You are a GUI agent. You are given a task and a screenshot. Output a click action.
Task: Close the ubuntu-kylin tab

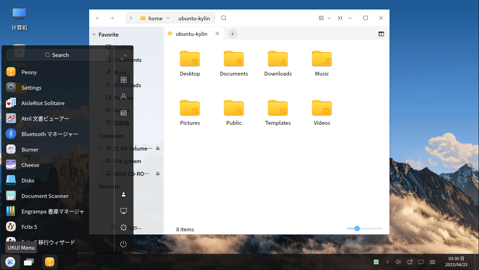[217, 34]
